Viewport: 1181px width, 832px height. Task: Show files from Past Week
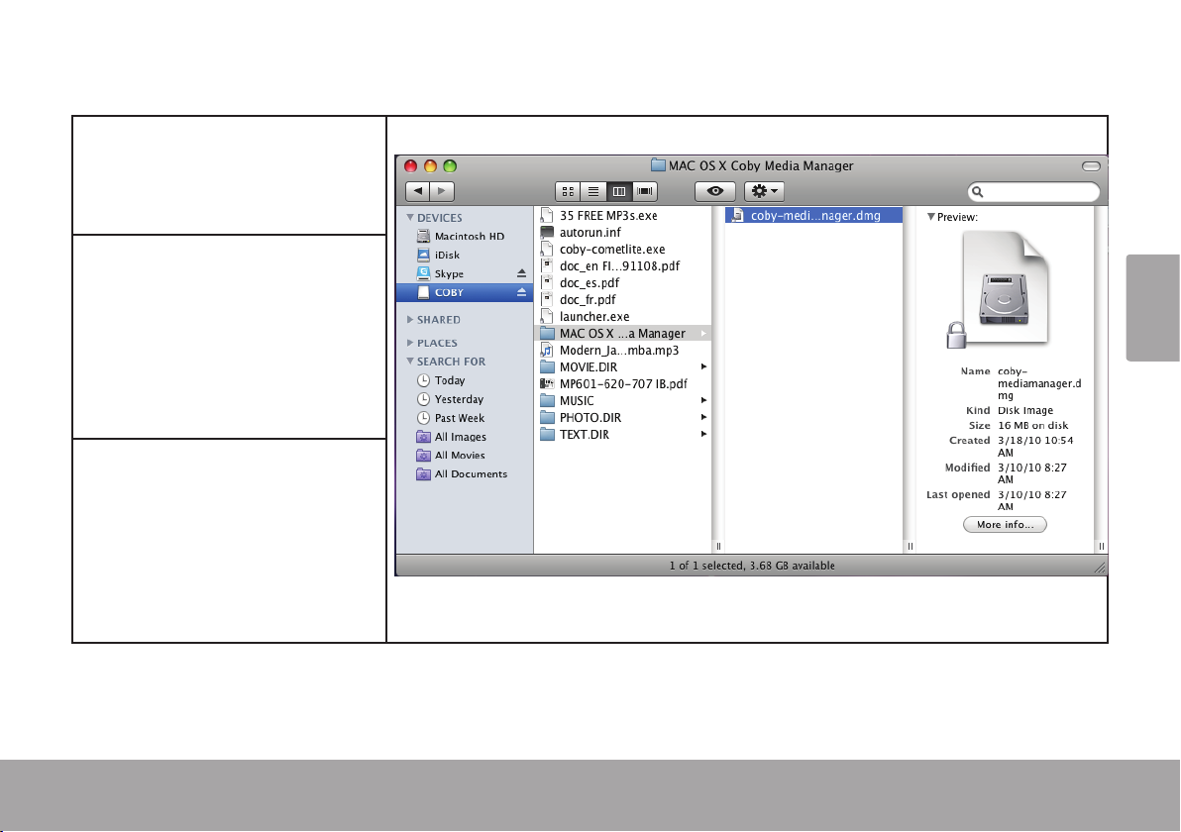[x=465, y=418]
